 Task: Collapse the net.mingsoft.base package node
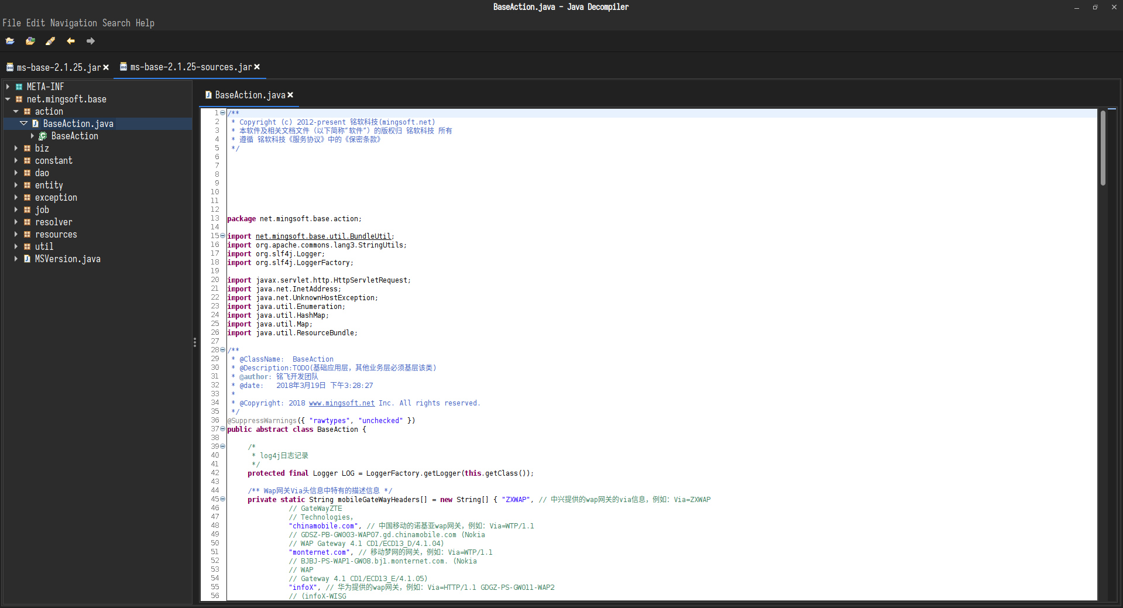[x=8, y=99]
